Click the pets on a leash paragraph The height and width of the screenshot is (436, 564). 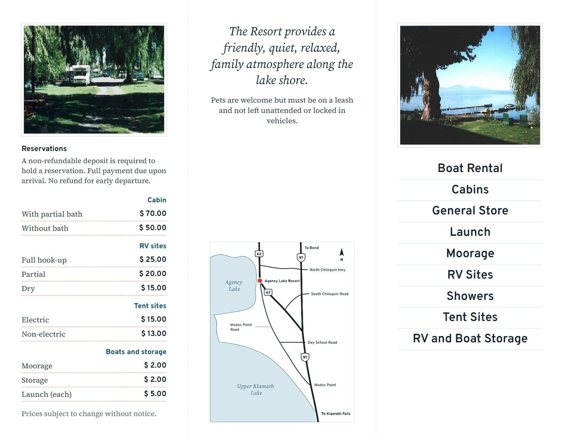282,110
